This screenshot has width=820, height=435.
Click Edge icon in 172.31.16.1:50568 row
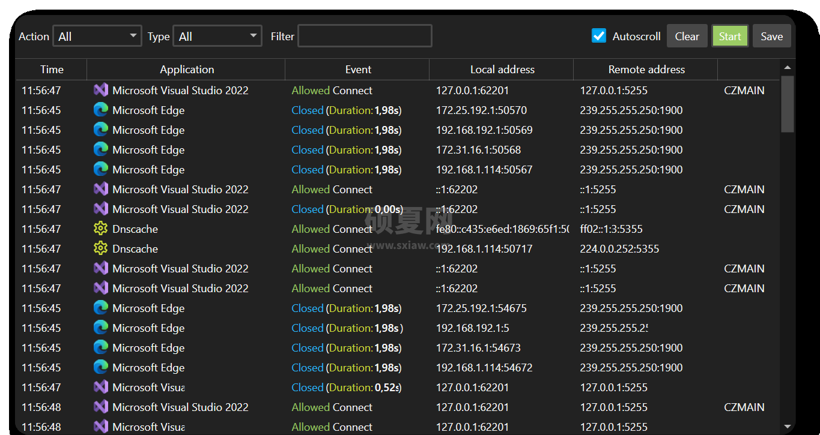point(101,149)
